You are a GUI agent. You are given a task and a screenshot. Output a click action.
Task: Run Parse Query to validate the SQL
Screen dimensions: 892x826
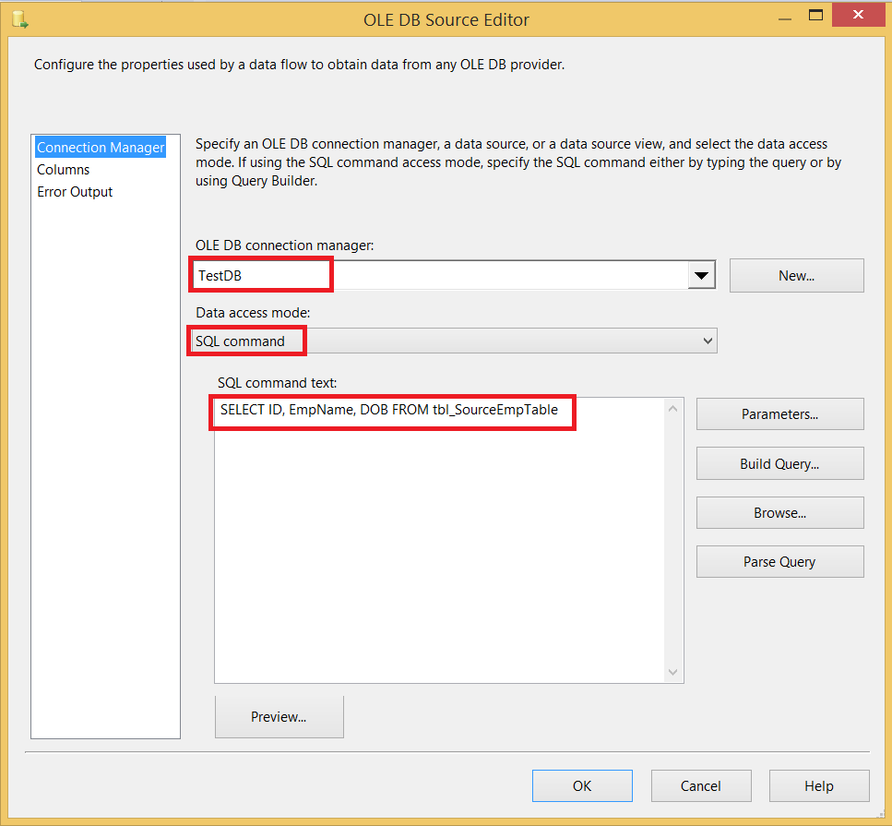coord(779,561)
